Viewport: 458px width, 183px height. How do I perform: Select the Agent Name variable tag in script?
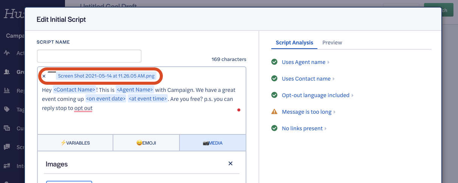(135, 90)
